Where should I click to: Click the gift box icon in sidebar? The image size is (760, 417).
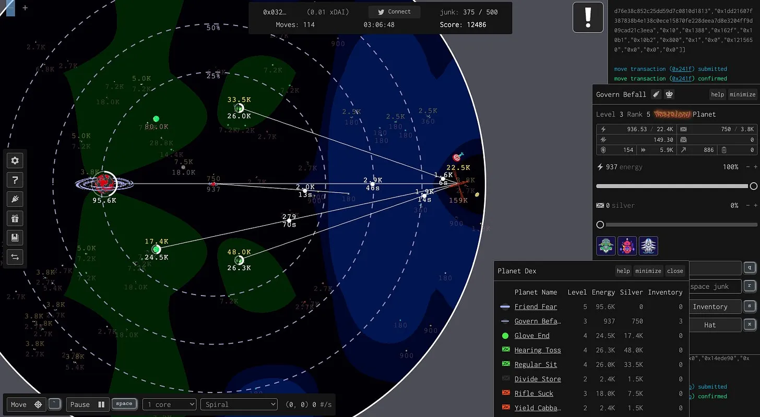pyautogui.click(x=15, y=218)
